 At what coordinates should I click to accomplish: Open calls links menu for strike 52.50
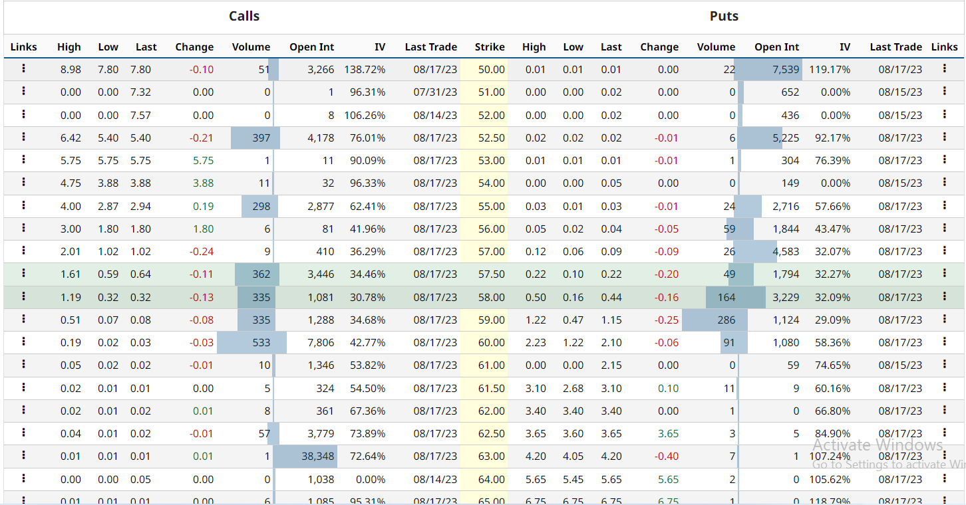click(x=23, y=137)
